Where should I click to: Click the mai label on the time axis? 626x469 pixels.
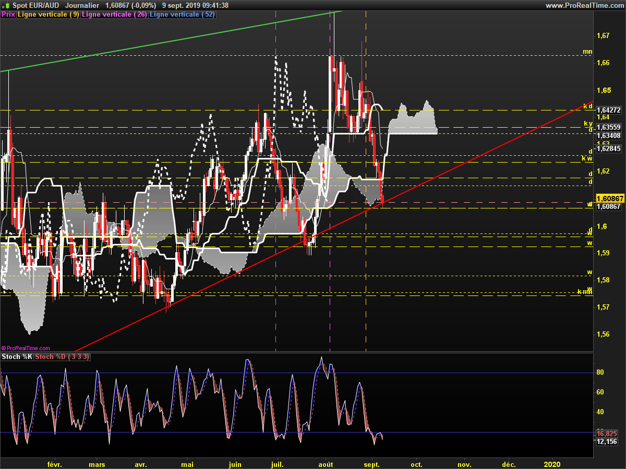(x=187, y=464)
